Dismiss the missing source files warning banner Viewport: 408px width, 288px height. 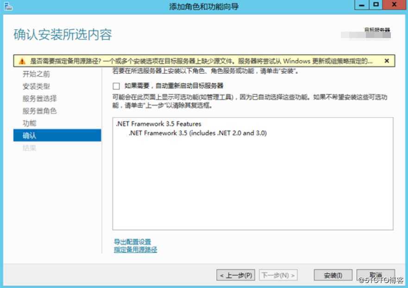pos(386,61)
